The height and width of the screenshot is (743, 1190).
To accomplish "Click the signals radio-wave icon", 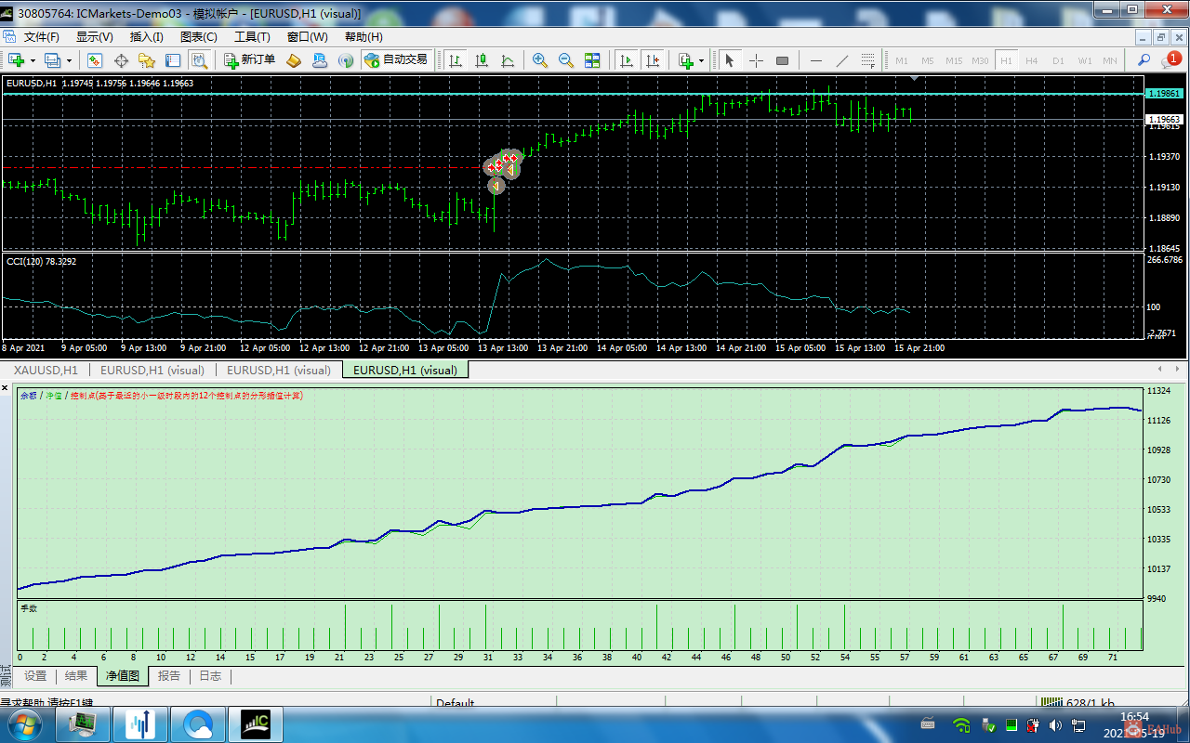I will tap(346, 60).
